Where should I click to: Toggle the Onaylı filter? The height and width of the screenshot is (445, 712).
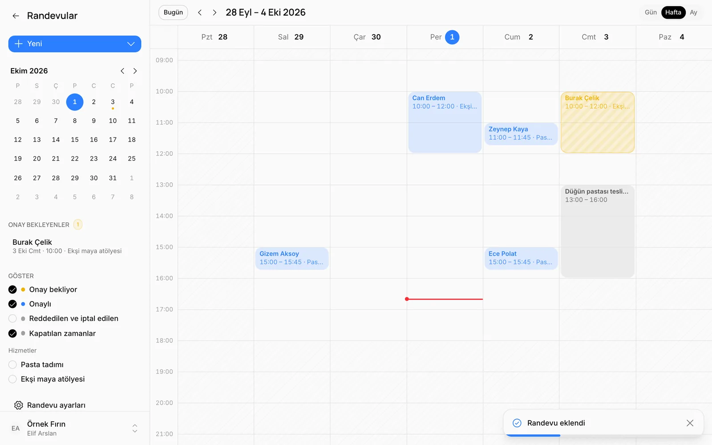(x=12, y=304)
